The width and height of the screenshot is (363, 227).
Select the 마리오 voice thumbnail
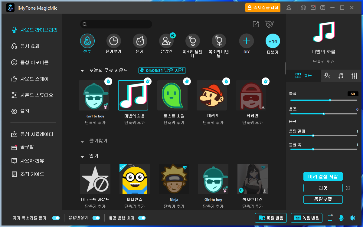tap(212, 95)
